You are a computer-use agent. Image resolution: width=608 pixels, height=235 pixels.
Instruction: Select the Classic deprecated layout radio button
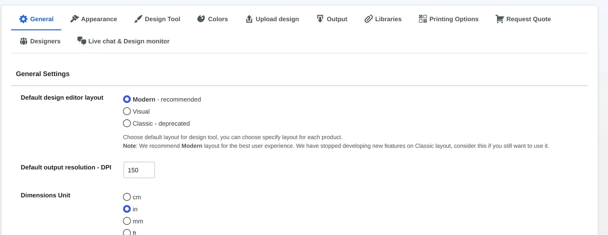(x=127, y=124)
